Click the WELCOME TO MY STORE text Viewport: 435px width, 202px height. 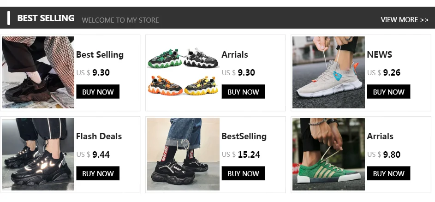pyautogui.click(x=120, y=20)
